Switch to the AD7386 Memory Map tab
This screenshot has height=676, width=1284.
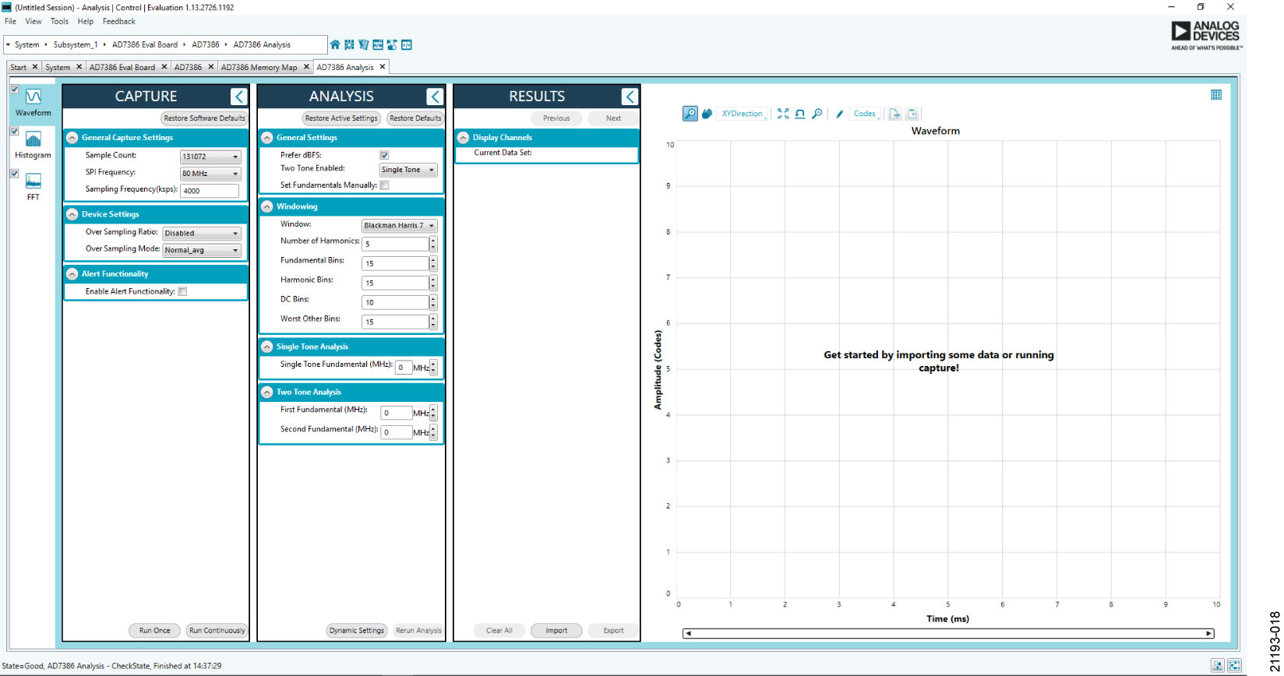click(259, 68)
